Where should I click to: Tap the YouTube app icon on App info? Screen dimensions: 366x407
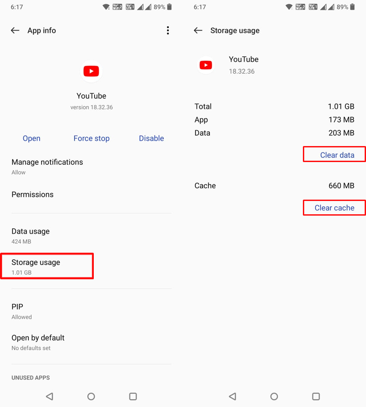(x=91, y=71)
